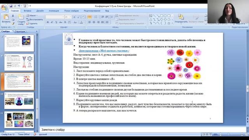This screenshot has width=249, height=140.
Task: Toggle the bulleted list button
Action: 89,17
